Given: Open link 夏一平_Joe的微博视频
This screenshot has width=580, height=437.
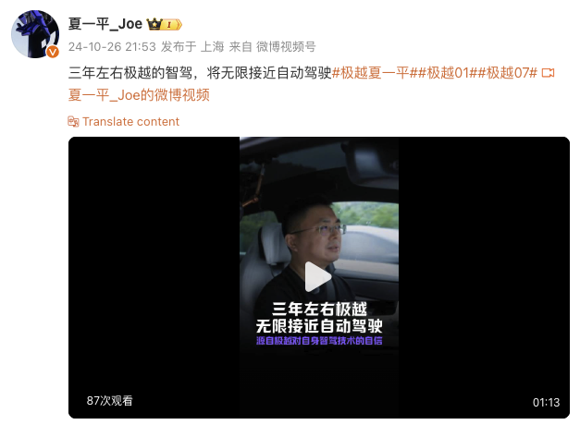Looking at the screenshot, I should [139, 95].
